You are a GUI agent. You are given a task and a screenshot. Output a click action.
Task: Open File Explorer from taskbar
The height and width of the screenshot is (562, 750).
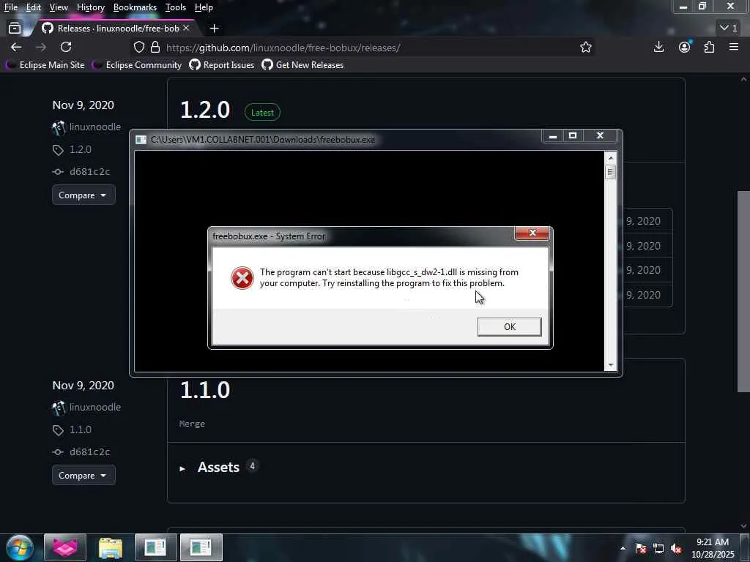(x=111, y=547)
